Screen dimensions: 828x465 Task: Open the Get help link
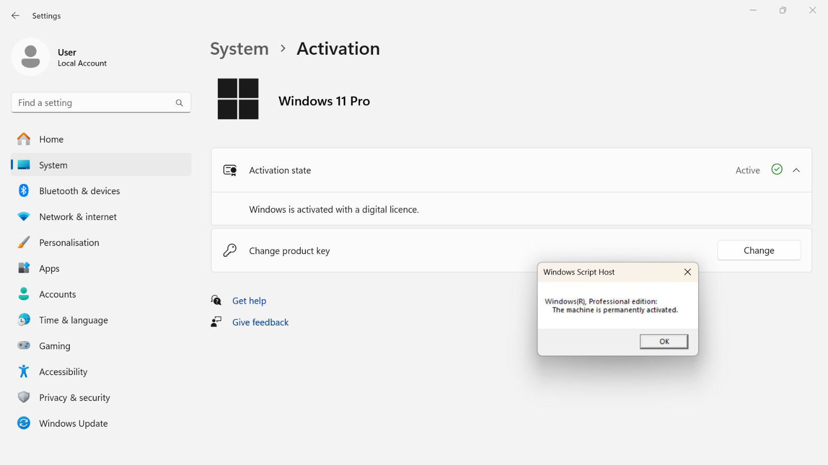[x=249, y=301]
